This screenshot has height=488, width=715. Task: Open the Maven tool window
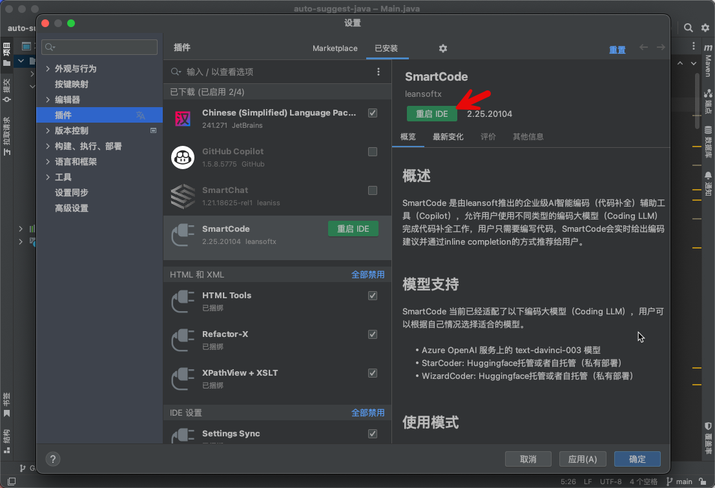point(708,60)
